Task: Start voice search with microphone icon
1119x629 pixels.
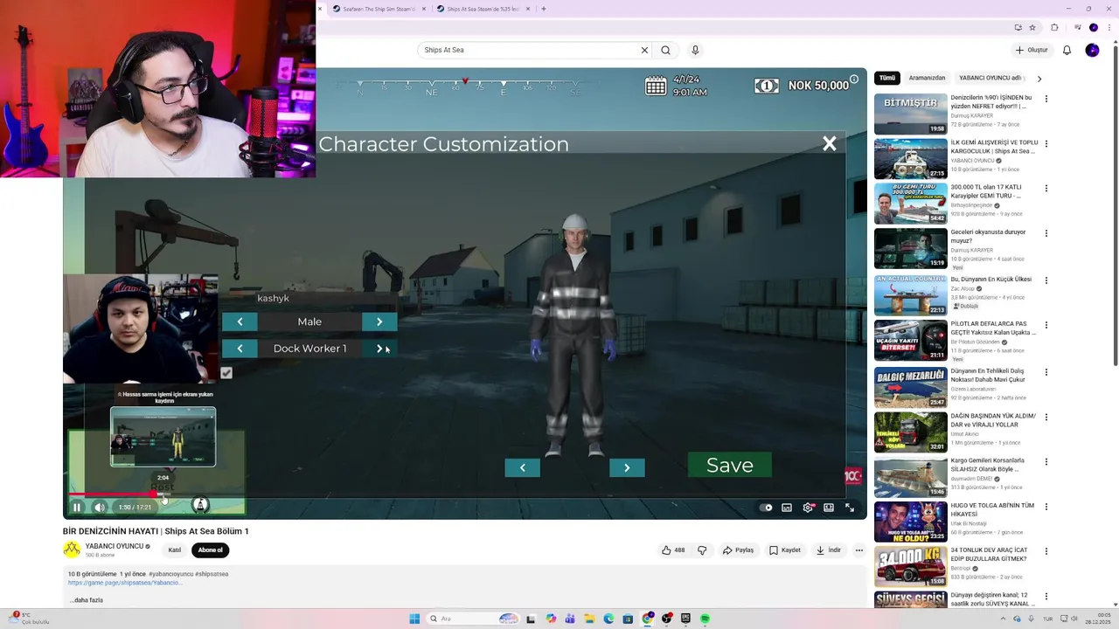Action: pos(695,50)
